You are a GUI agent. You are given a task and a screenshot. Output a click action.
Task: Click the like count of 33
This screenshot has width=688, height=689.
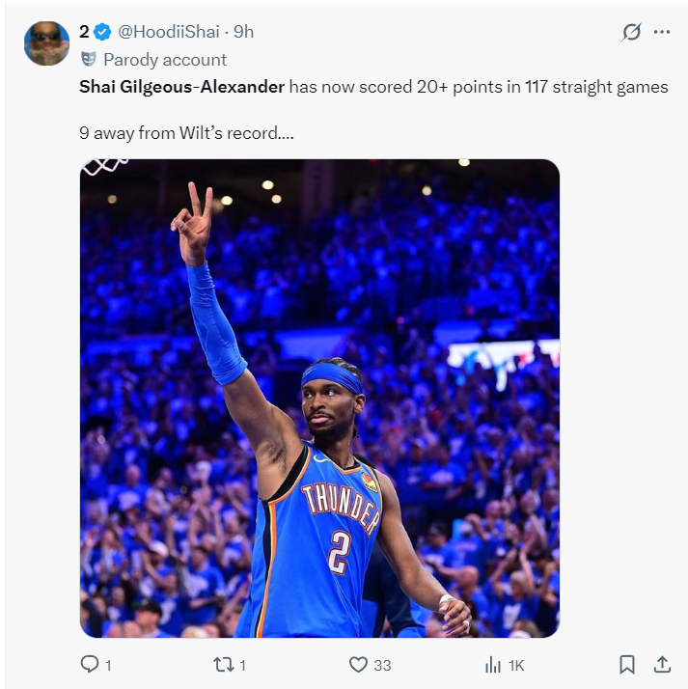click(382, 664)
